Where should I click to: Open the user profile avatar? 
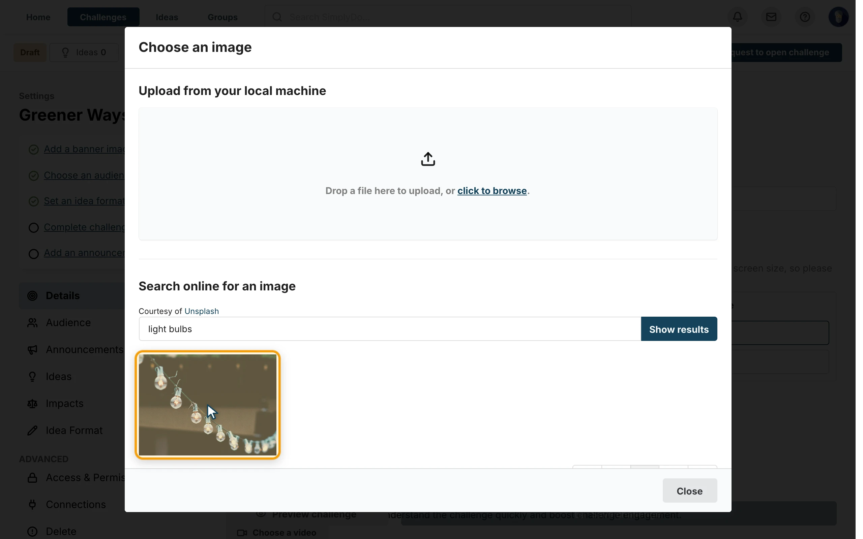coord(838,17)
